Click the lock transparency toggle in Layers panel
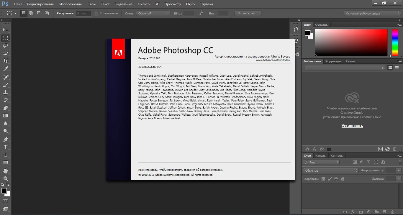Screen dimensions: 403x215 (323, 179)
